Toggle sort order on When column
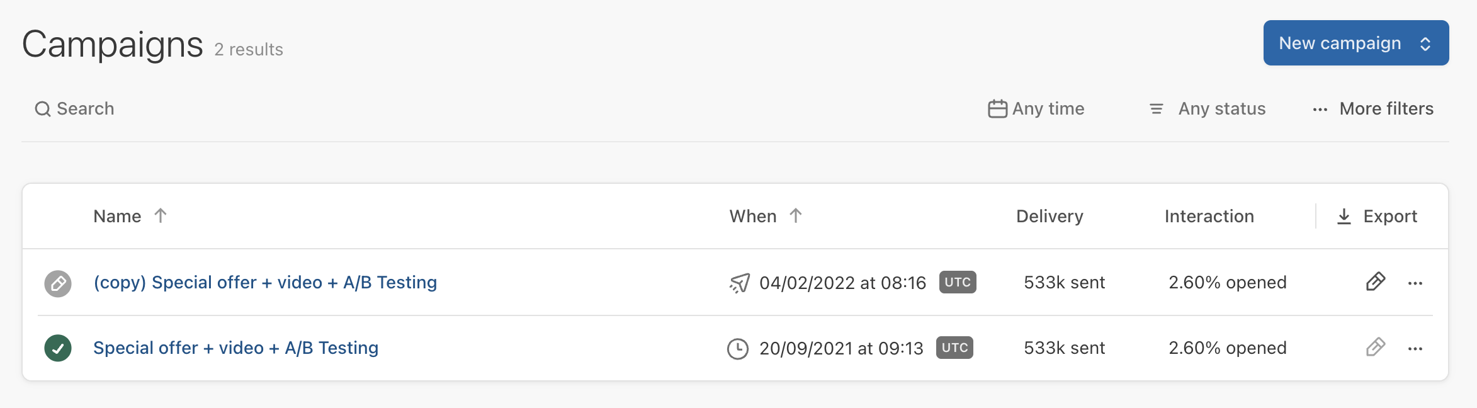The width and height of the screenshot is (1477, 408). [796, 216]
